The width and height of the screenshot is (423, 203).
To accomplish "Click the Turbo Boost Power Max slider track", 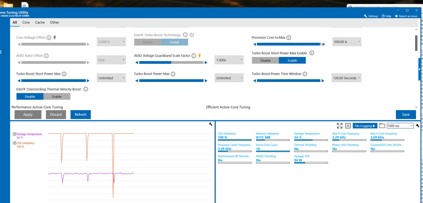I will (x=171, y=81).
